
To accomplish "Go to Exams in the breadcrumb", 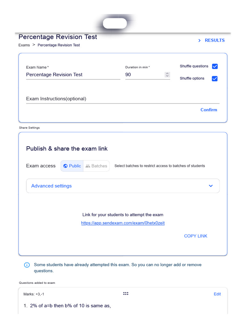I will click(x=24, y=45).
